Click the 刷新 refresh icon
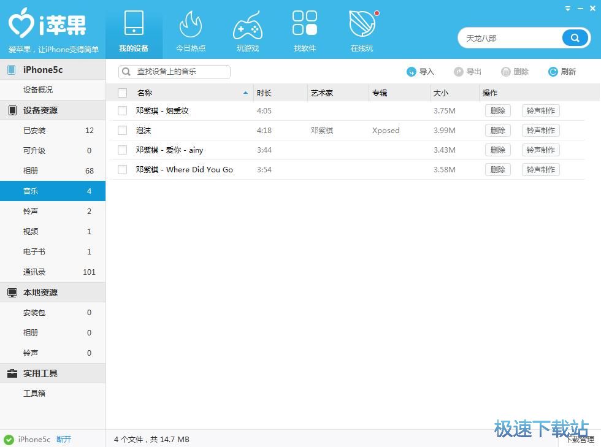 (x=553, y=72)
